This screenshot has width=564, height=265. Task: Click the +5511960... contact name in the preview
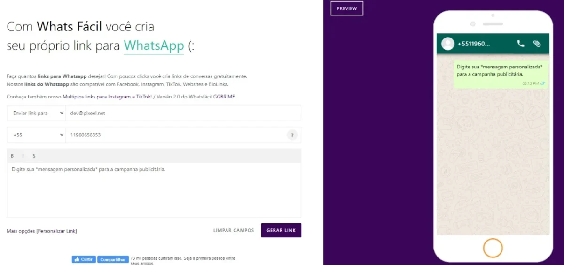click(474, 44)
